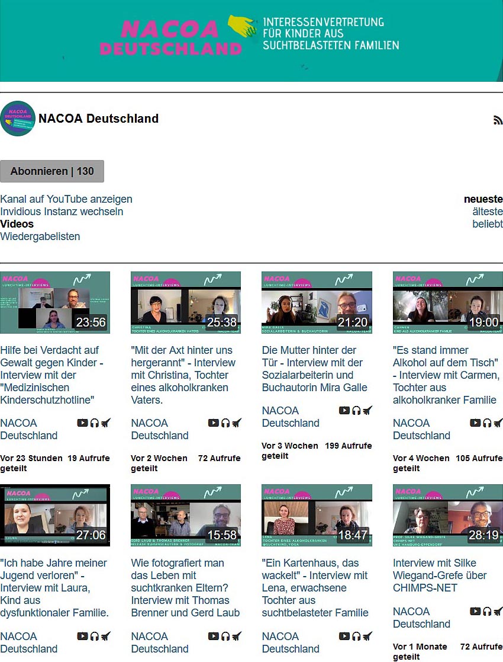Open title 'Die Mutter hinter der Tür'

(315, 369)
